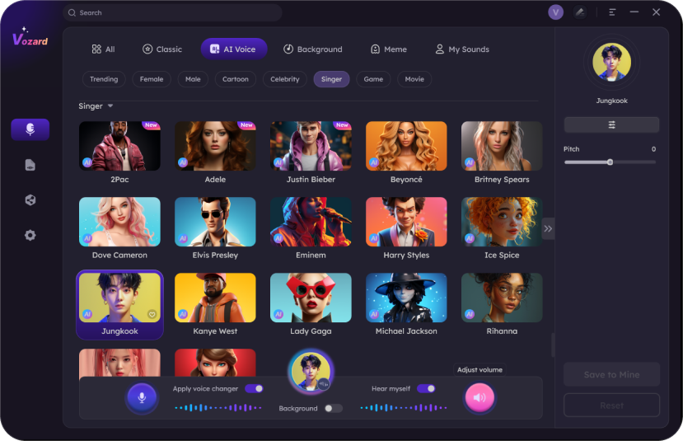Select the Lady Gaga voice thumbnail
683x441 pixels.
pos(311,298)
